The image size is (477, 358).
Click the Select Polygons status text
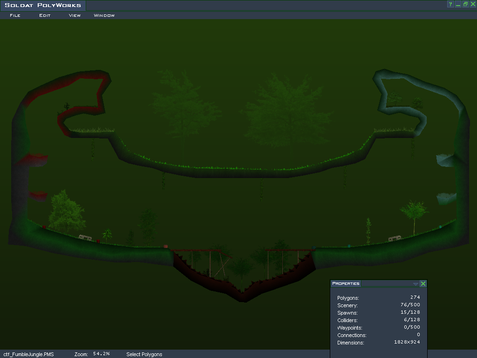click(144, 354)
